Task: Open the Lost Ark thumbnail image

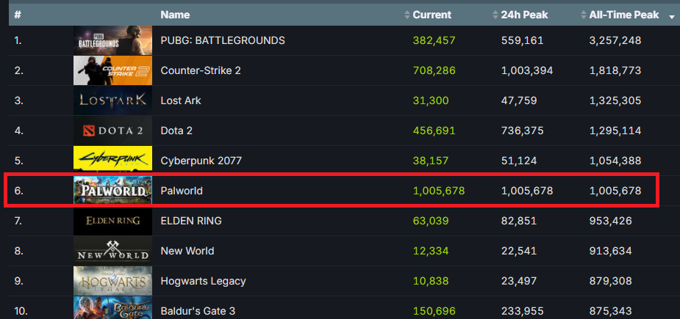Action: (112, 100)
